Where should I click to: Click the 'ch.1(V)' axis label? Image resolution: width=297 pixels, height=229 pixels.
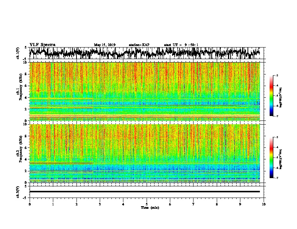(x=18, y=53)
